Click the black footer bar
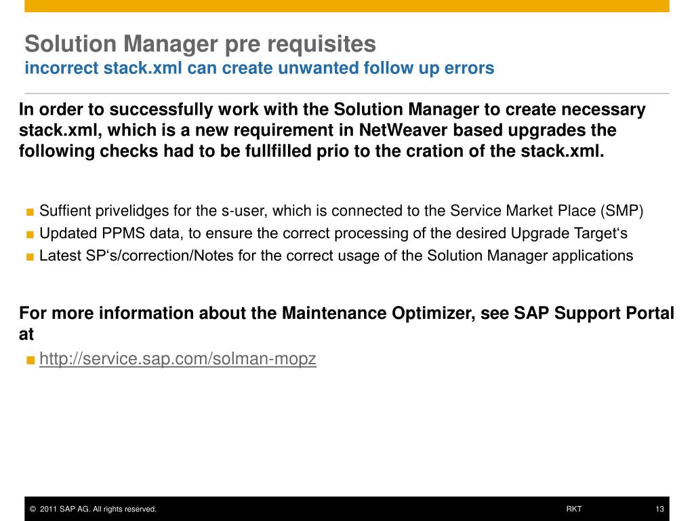 [347, 509]
